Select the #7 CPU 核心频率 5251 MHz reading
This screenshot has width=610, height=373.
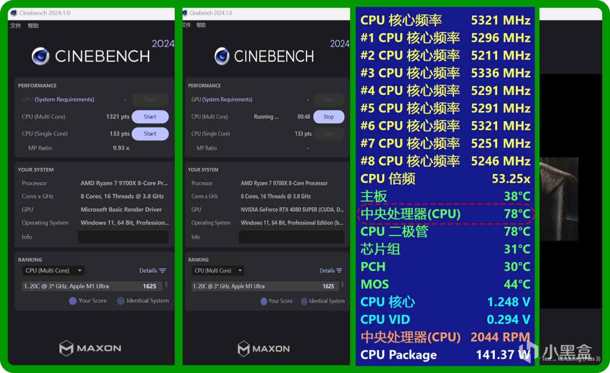click(x=445, y=143)
